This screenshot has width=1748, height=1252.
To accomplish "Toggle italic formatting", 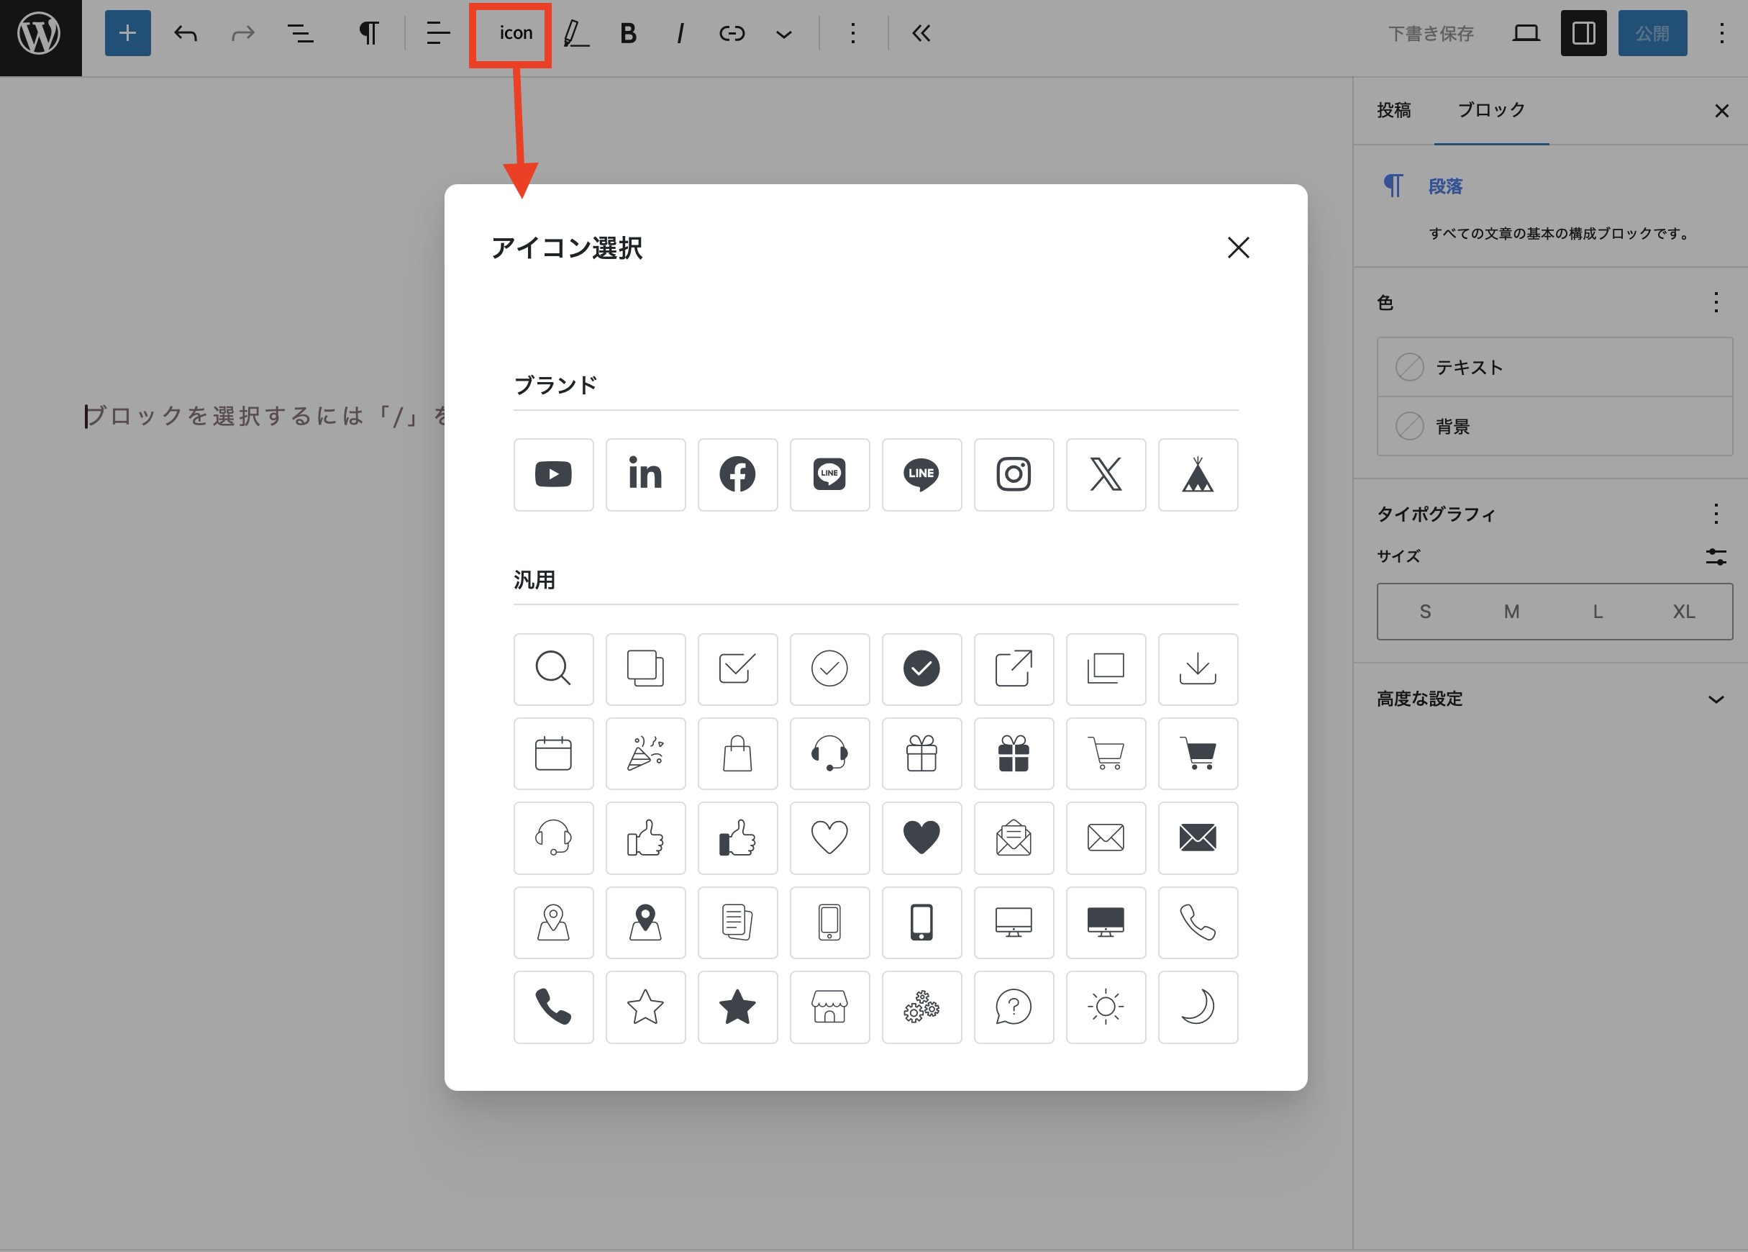I will [x=680, y=33].
